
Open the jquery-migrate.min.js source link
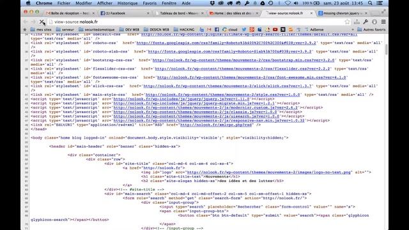pos(194,103)
